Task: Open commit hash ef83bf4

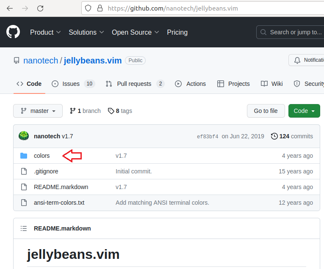Action: point(208,137)
